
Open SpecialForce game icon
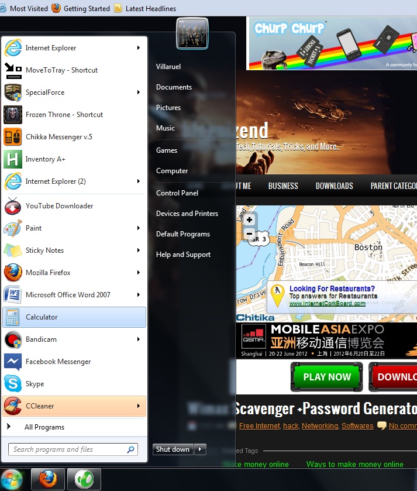click(13, 92)
